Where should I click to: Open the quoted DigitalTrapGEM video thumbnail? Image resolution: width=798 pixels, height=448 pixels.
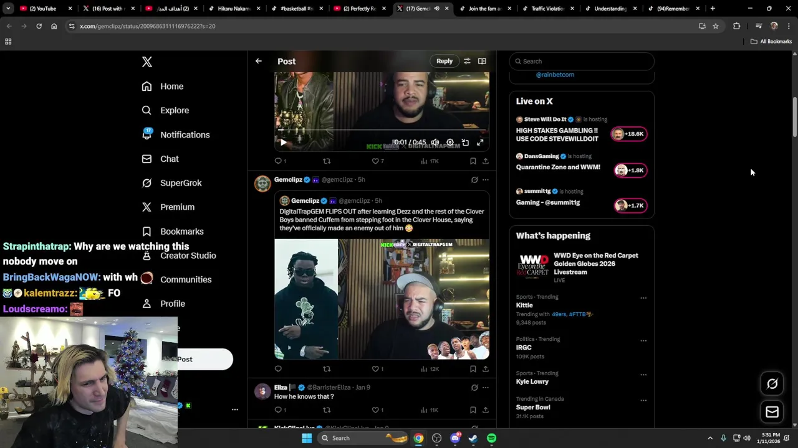(x=382, y=299)
